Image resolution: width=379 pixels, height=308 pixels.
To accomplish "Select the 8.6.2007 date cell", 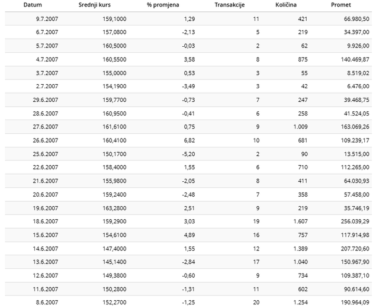I will click(x=47, y=303).
